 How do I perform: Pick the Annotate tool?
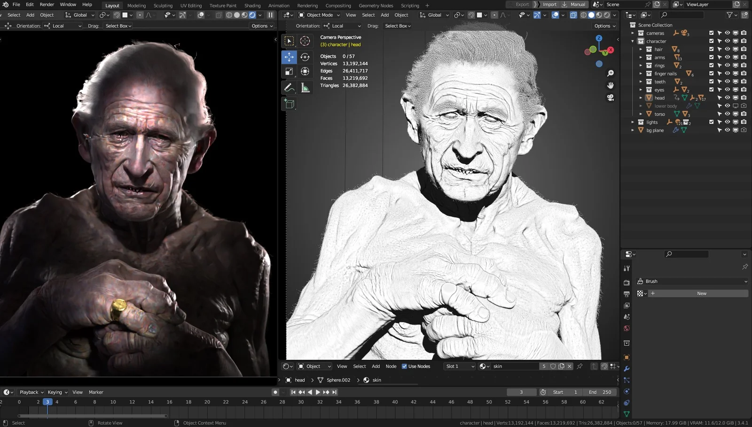pyautogui.click(x=289, y=87)
